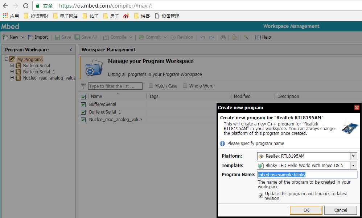This screenshot has width=362, height=218.
Task: Click the Modified column header
Action: coord(242,97)
